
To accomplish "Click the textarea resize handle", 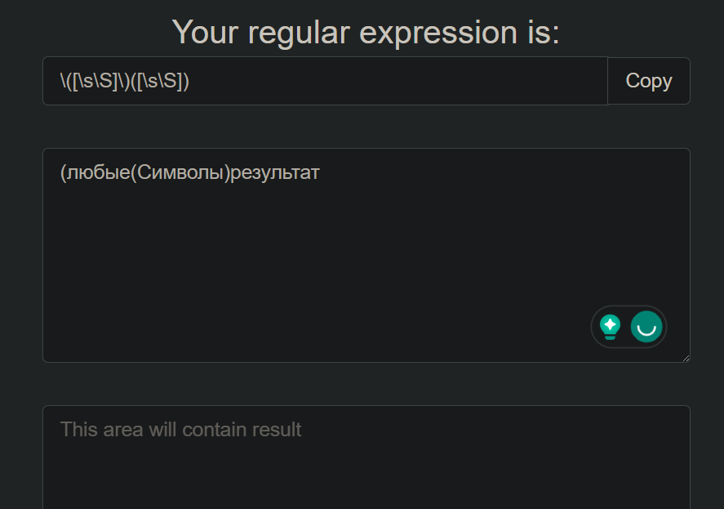I will click(686, 357).
